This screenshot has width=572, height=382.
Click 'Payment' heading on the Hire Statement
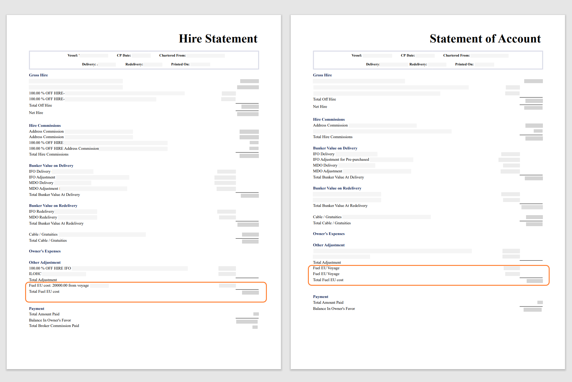[x=36, y=309]
